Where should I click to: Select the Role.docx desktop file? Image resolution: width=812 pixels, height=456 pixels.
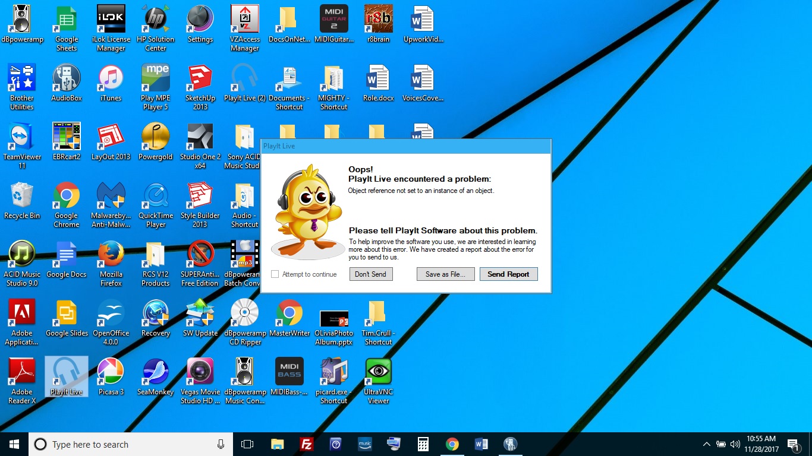pyautogui.click(x=379, y=83)
